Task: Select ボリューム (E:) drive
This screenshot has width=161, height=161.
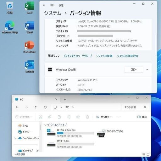Action: tap(70, 144)
